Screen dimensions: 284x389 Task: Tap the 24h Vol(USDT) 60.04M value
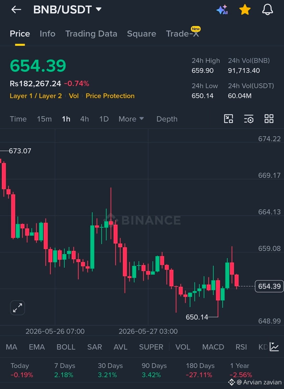[x=240, y=96]
